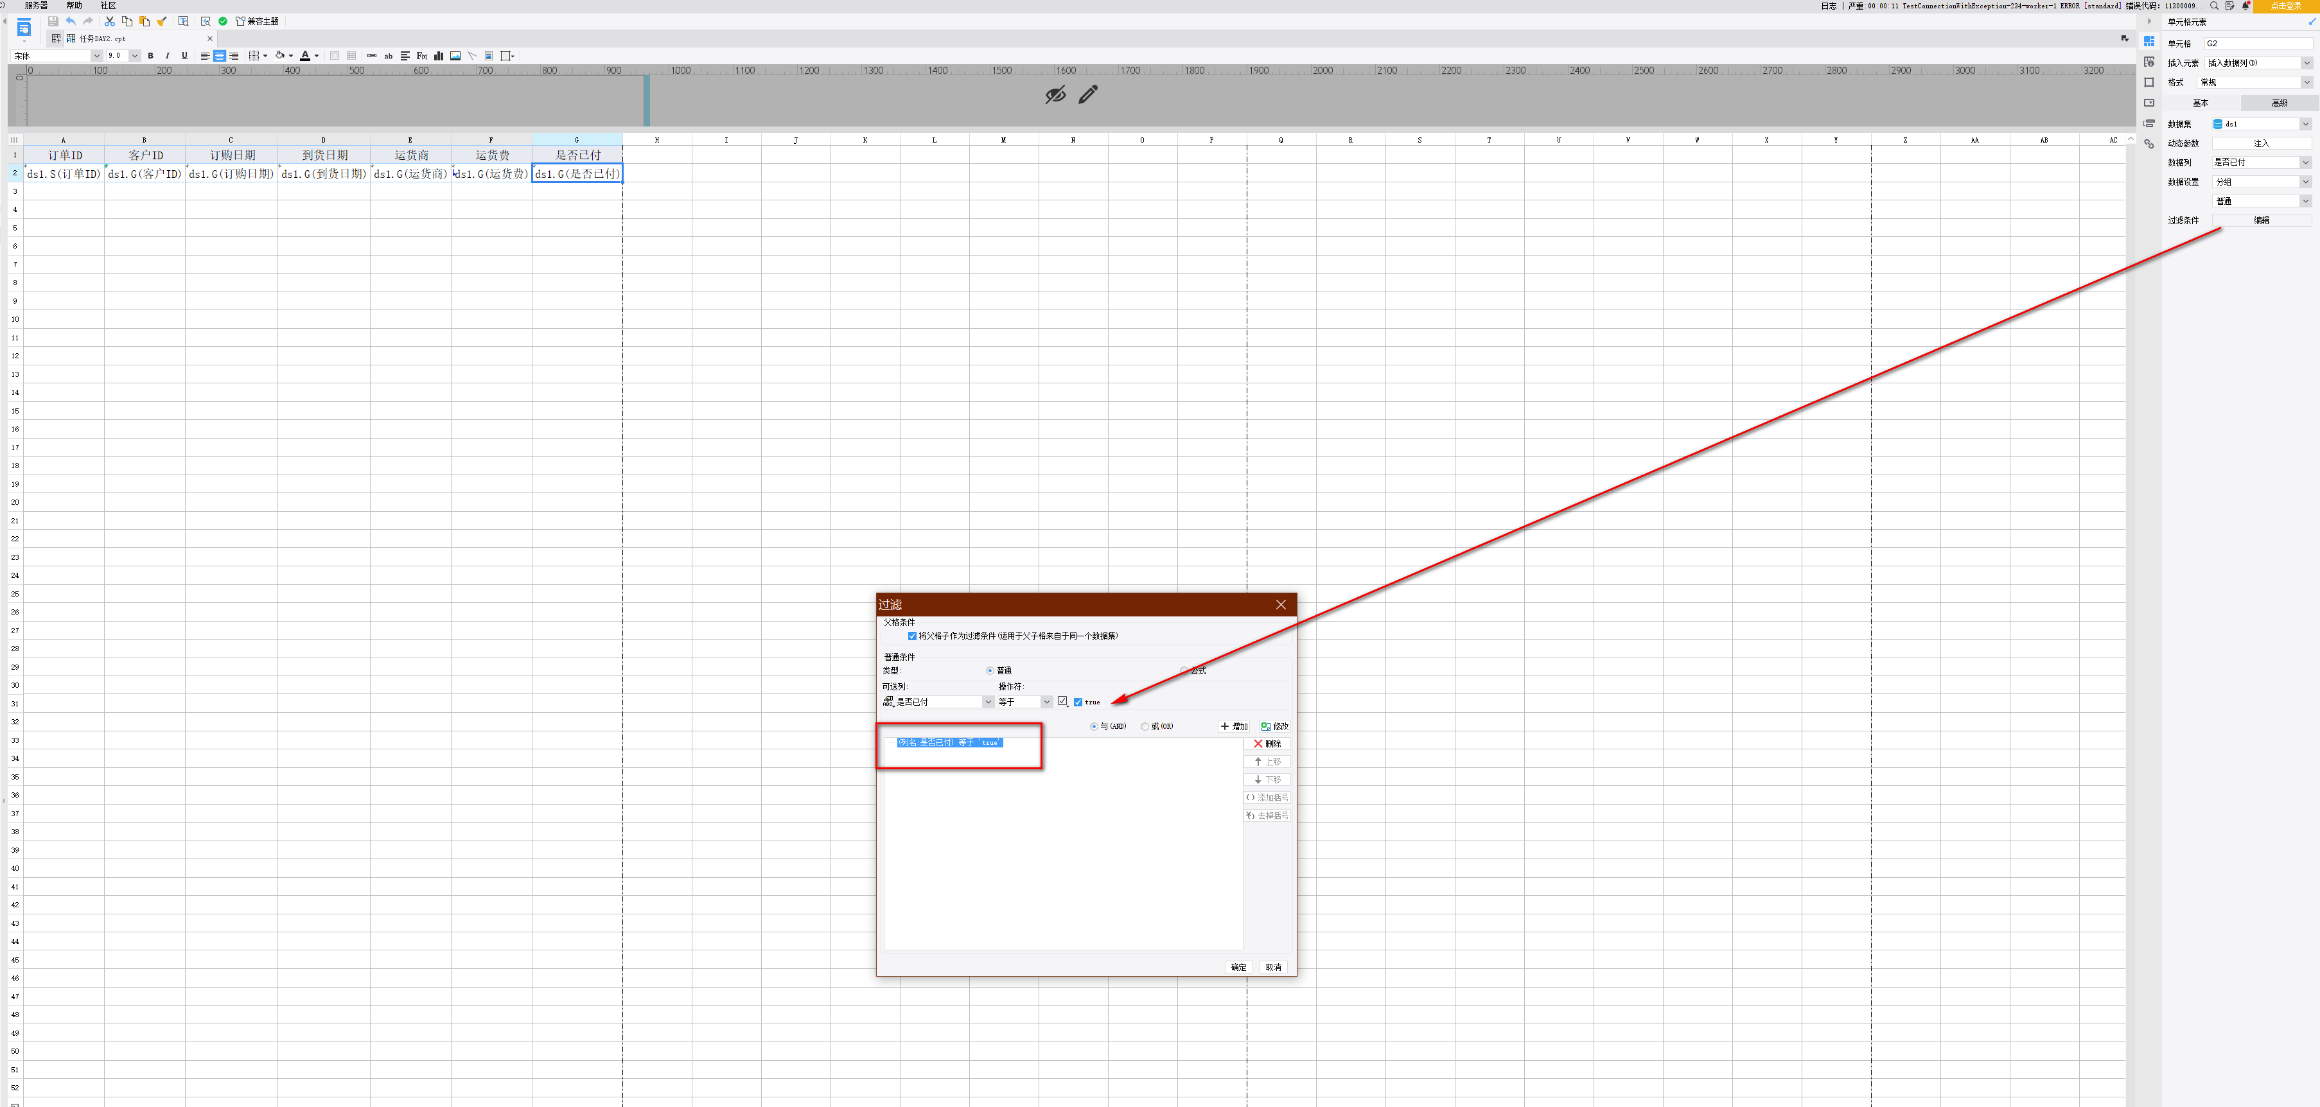
Task: Toggle parent cell filter condition checkbox
Action: [x=911, y=636]
